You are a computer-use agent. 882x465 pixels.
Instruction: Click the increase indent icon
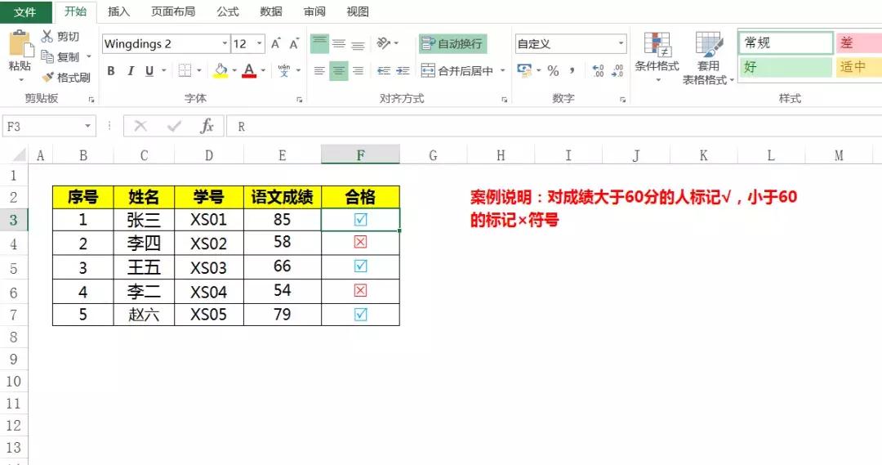click(403, 71)
